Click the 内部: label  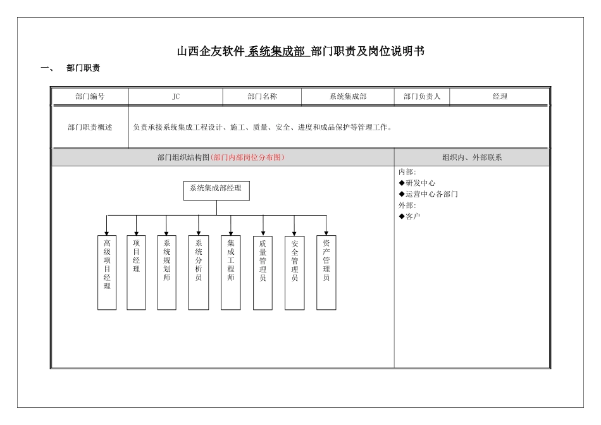coord(407,172)
